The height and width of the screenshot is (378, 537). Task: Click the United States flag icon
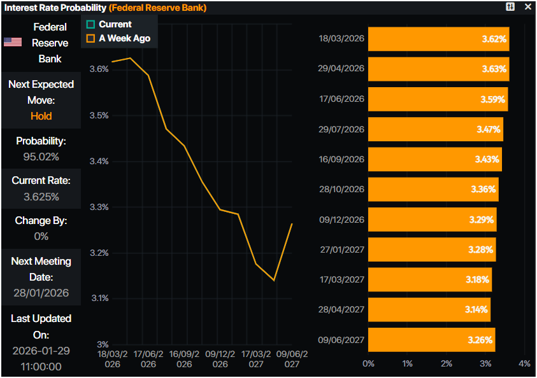[x=13, y=42]
